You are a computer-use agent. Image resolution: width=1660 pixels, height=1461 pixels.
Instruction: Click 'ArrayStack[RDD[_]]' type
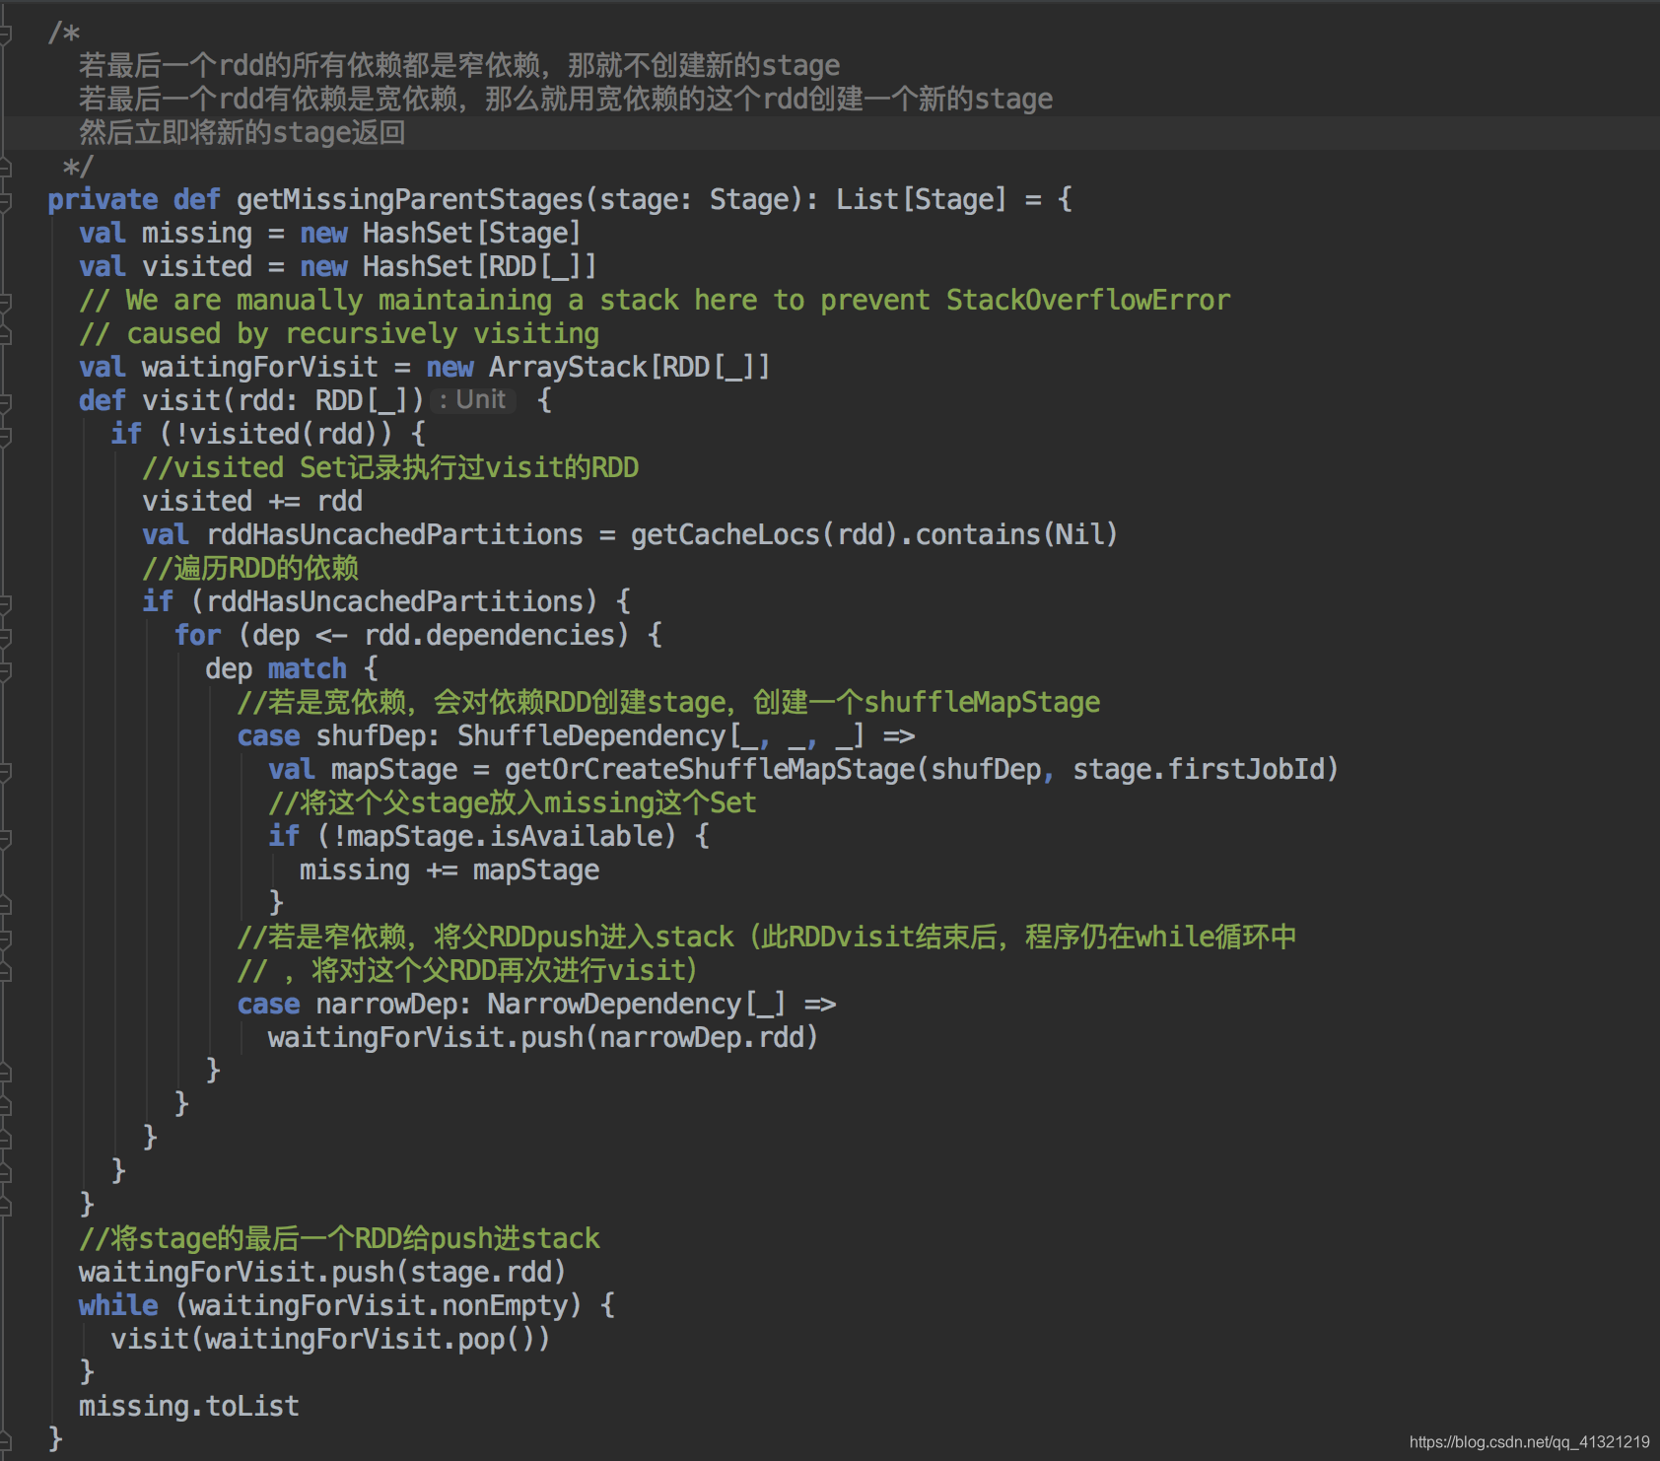630,368
